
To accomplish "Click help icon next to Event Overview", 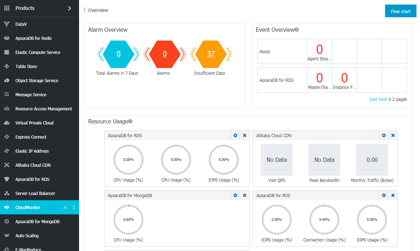I will [x=297, y=30].
